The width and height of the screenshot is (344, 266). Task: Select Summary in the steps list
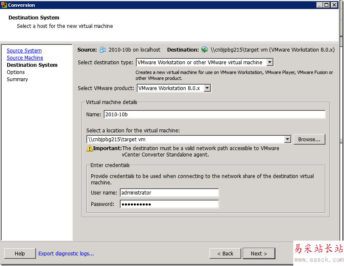coord(17,80)
